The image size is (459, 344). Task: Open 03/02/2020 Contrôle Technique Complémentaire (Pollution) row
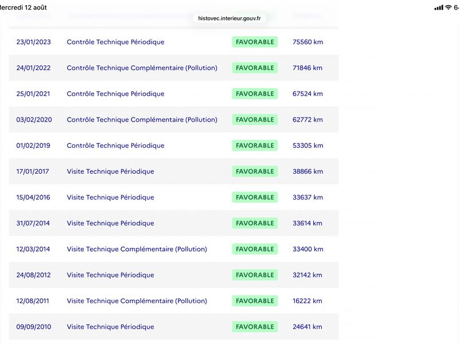point(174,120)
